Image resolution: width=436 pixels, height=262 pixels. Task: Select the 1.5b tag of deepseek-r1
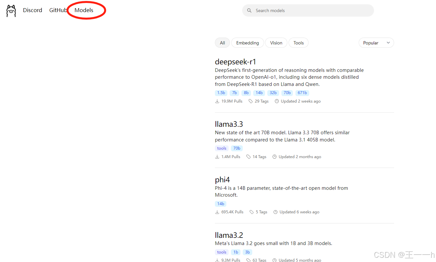tap(221, 93)
